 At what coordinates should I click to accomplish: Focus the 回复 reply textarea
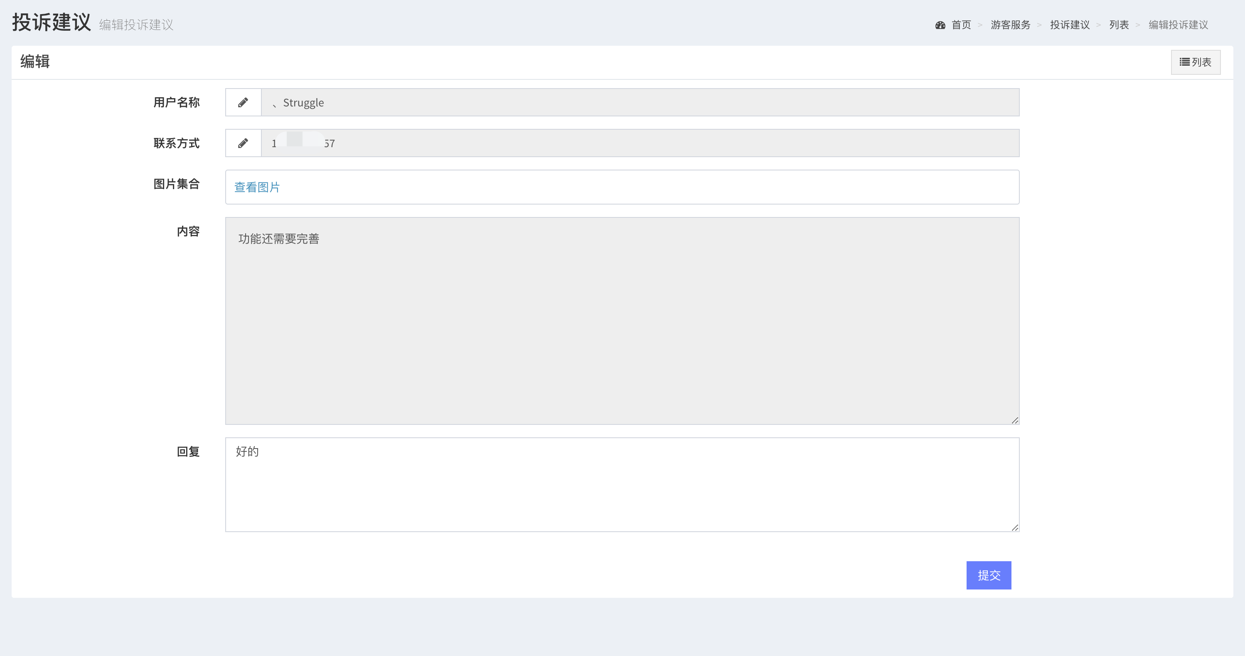click(622, 484)
